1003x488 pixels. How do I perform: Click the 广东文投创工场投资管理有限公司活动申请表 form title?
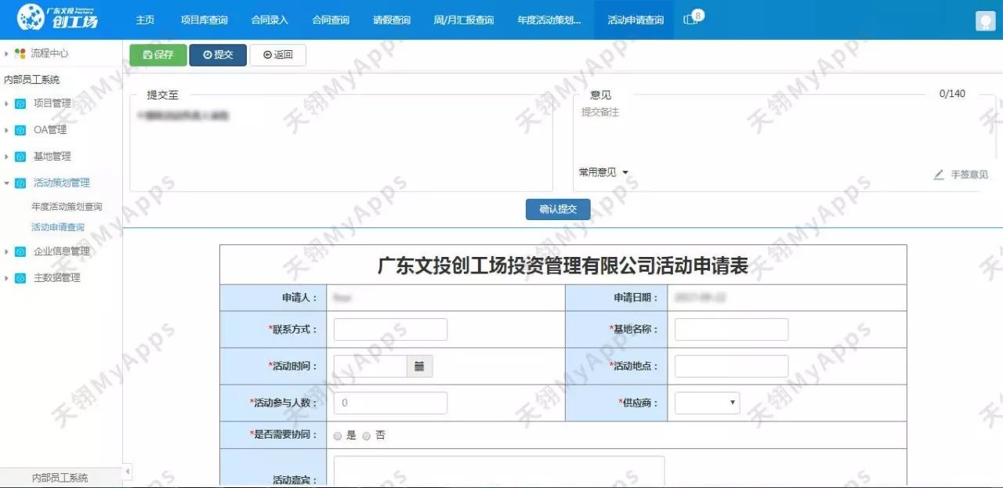[563, 266]
